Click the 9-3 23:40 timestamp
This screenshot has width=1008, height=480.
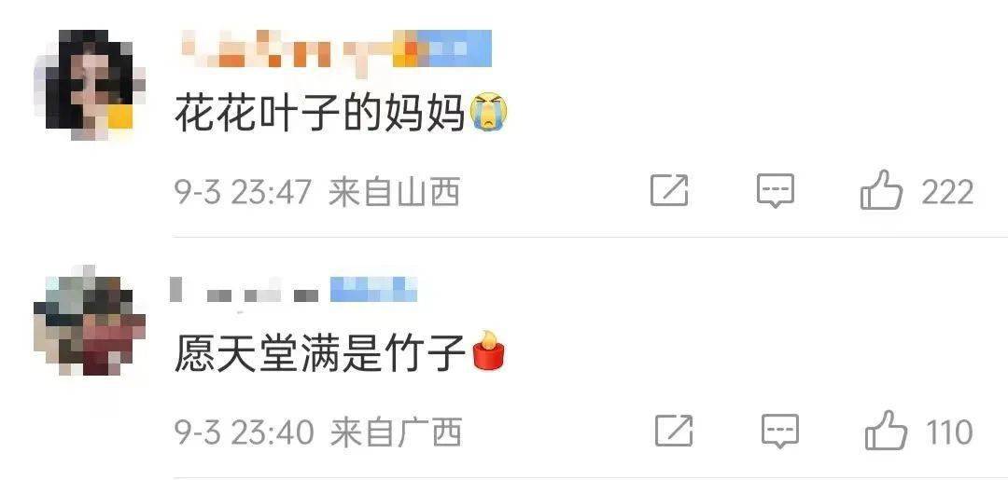click(245, 432)
